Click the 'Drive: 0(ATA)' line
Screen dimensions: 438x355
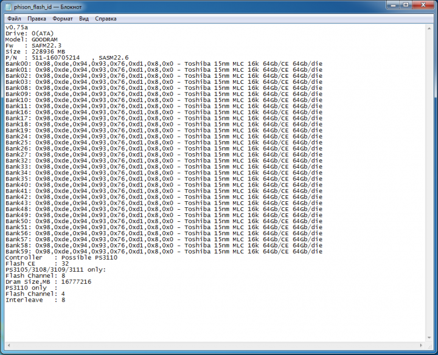click(x=30, y=33)
